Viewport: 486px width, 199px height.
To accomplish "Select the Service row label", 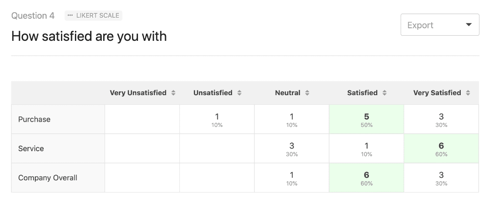I will pyautogui.click(x=31, y=149).
